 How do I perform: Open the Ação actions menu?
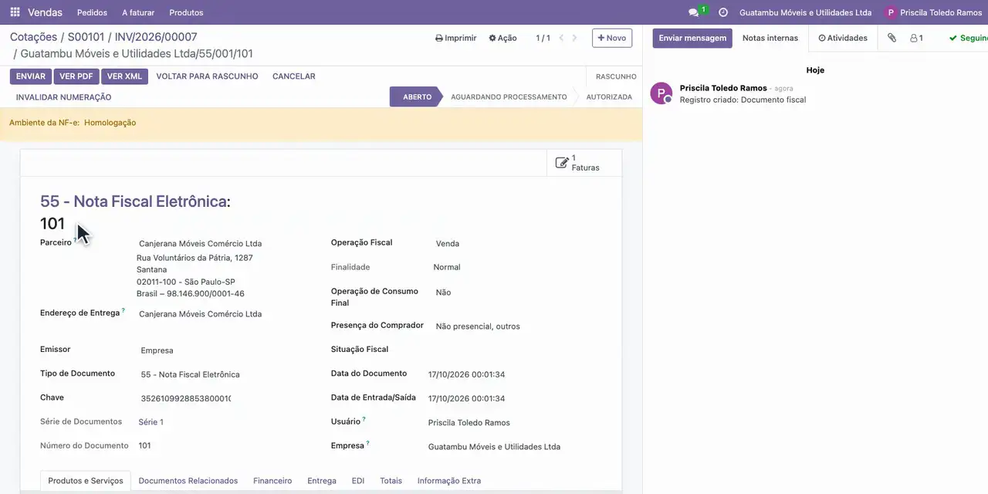[502, 38]
